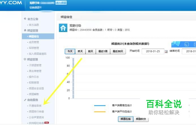Click the shield icon beside 频道管理

point(25,59)
